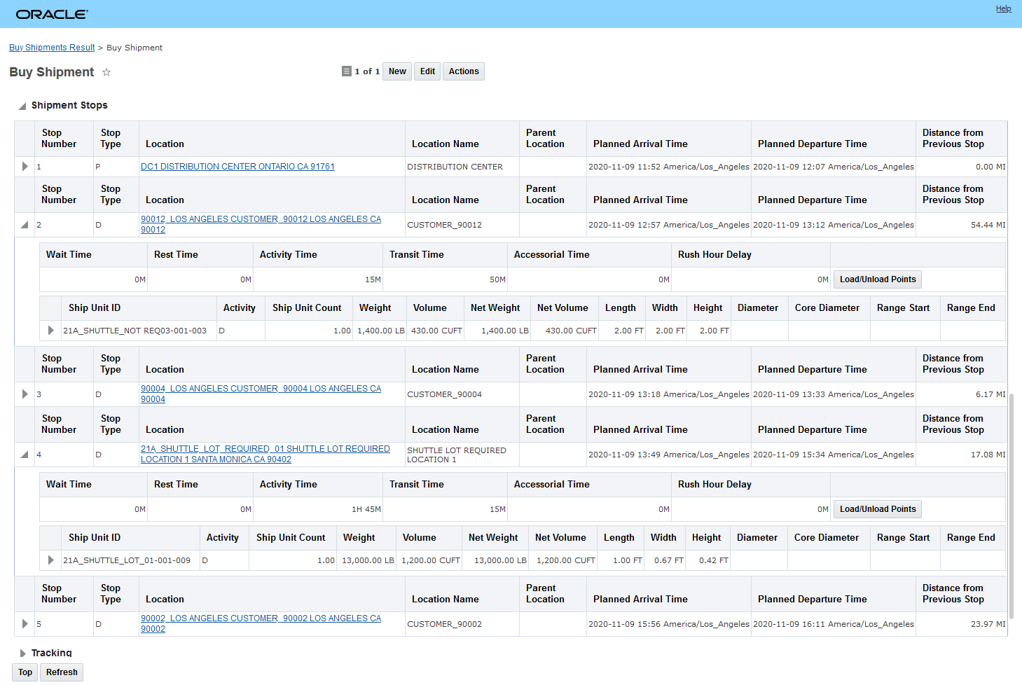Select the 6.17 MI distance value
The image size is (1022, 685).
click(990, 394)
